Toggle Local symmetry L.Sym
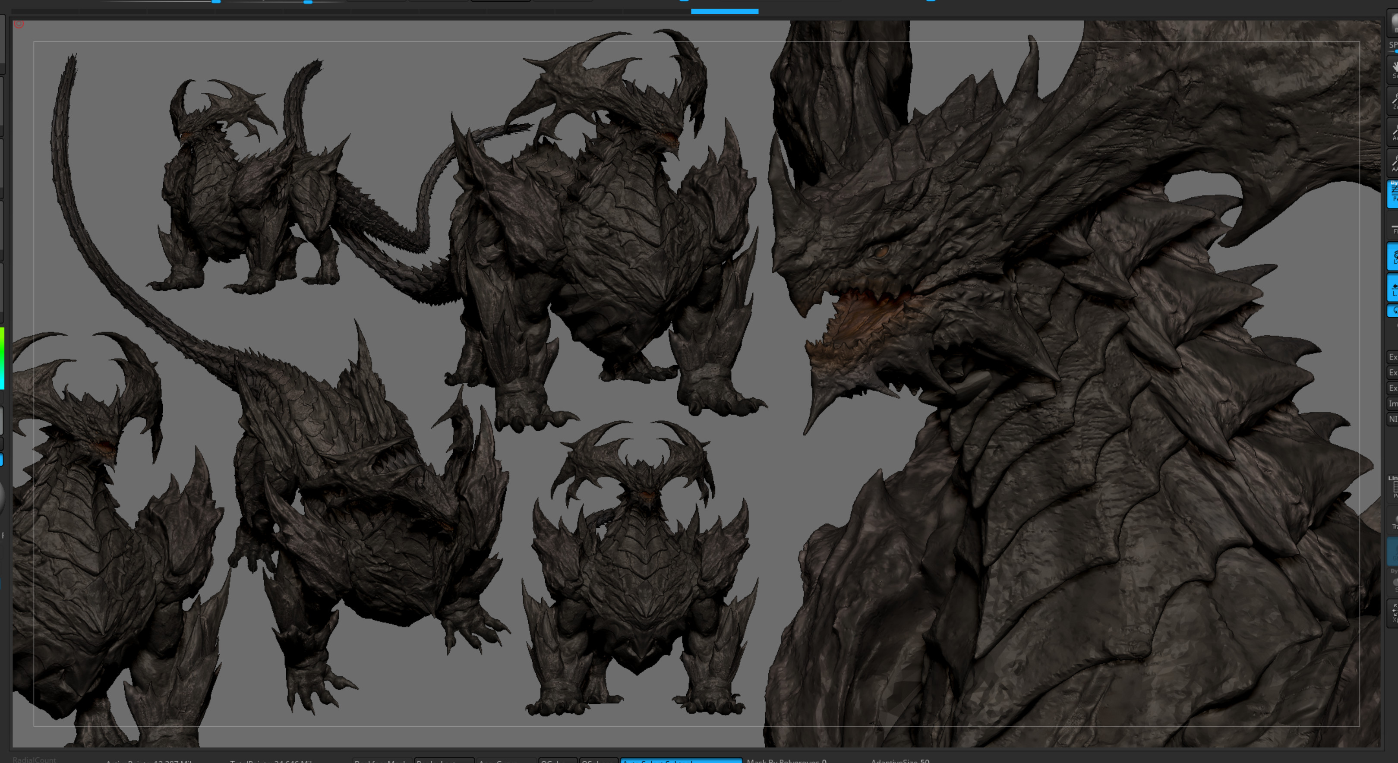Screen dimensions: 1398x763 click(x=1392, y=287)
